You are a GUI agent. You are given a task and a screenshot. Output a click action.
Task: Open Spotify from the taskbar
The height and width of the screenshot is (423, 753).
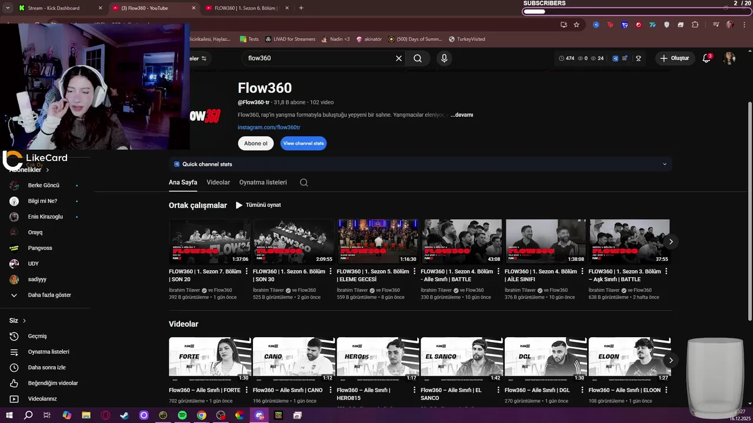(182, 415)
